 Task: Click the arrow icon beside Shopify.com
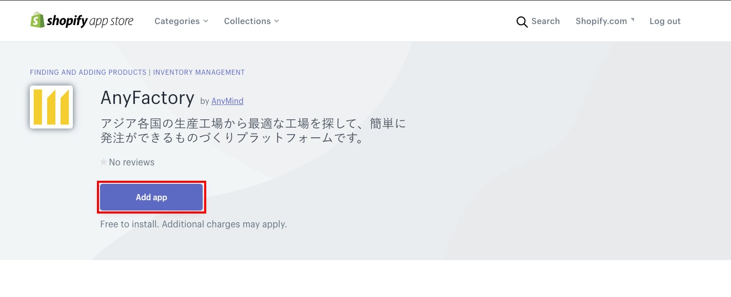coord(633,20)
